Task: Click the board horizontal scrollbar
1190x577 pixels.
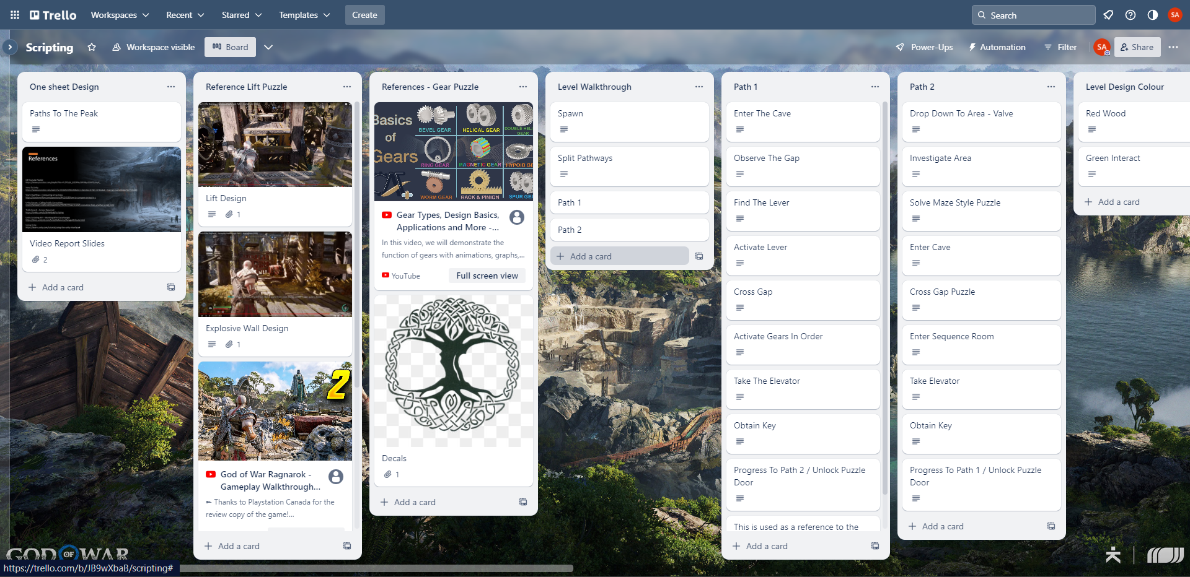Action: click(x=376, y=568)
